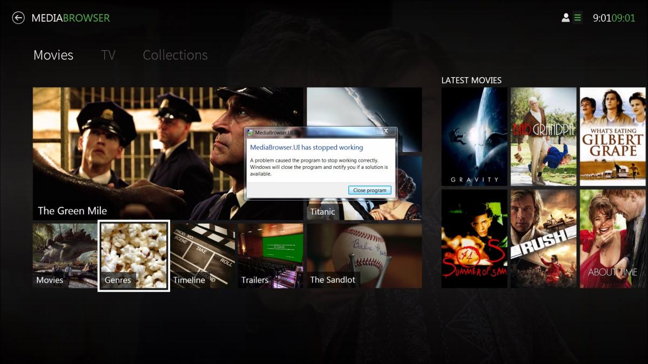Switch to the Collections tab
Viewport: 648px width, 364px height.
click(175, 55)
